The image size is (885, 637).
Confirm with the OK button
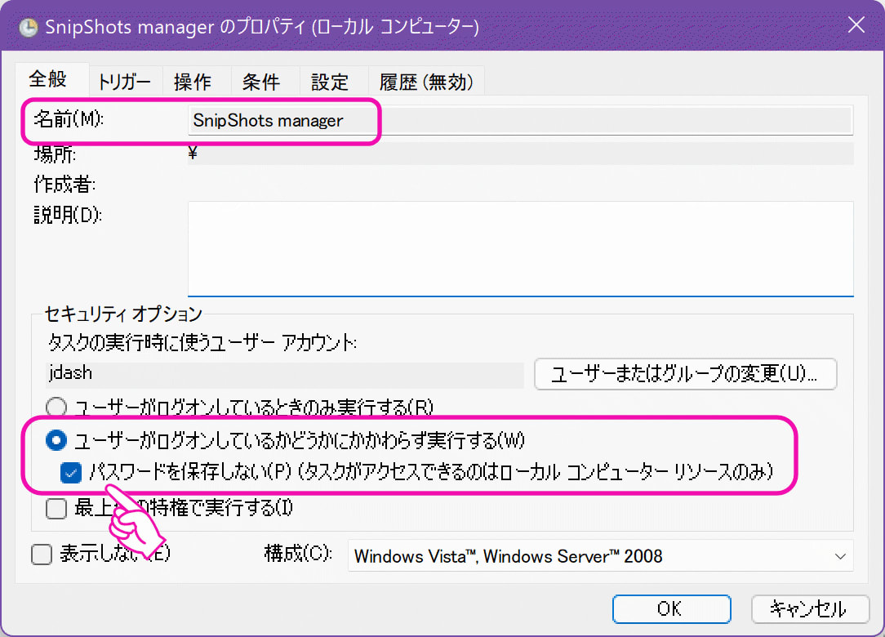click(x=672, y=608)
